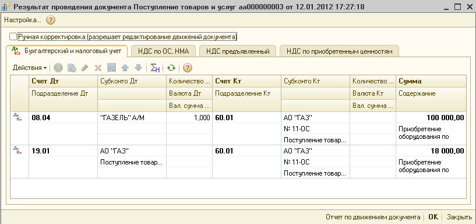Click the move down arrow icon
Image resolution: width=476 pixels, height=224 pixels.
pyautogui.click(x=138, y=68)
